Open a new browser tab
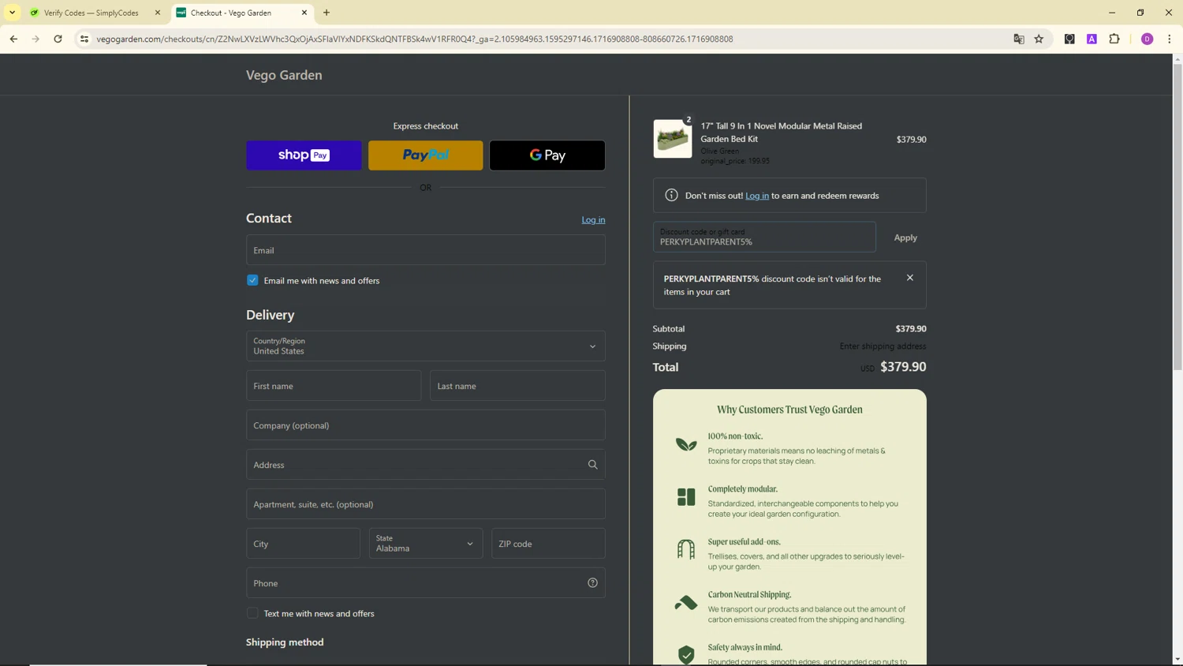 coord(327,13)
